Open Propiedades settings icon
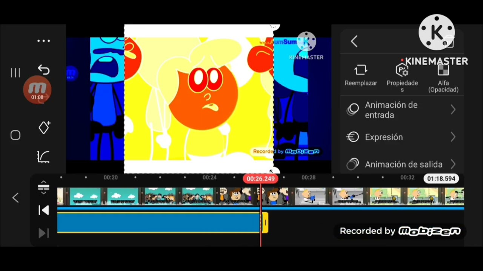This screenshot has height=271, width=483. 402,70
